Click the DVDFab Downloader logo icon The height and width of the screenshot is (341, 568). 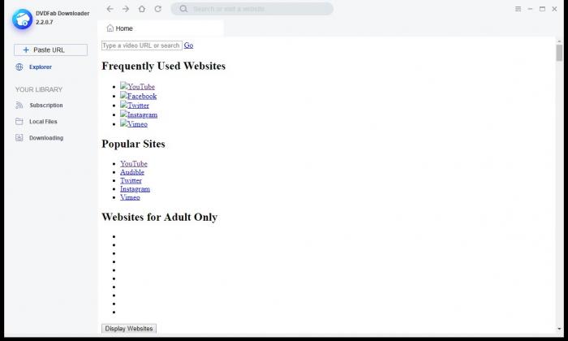[23, 19]
